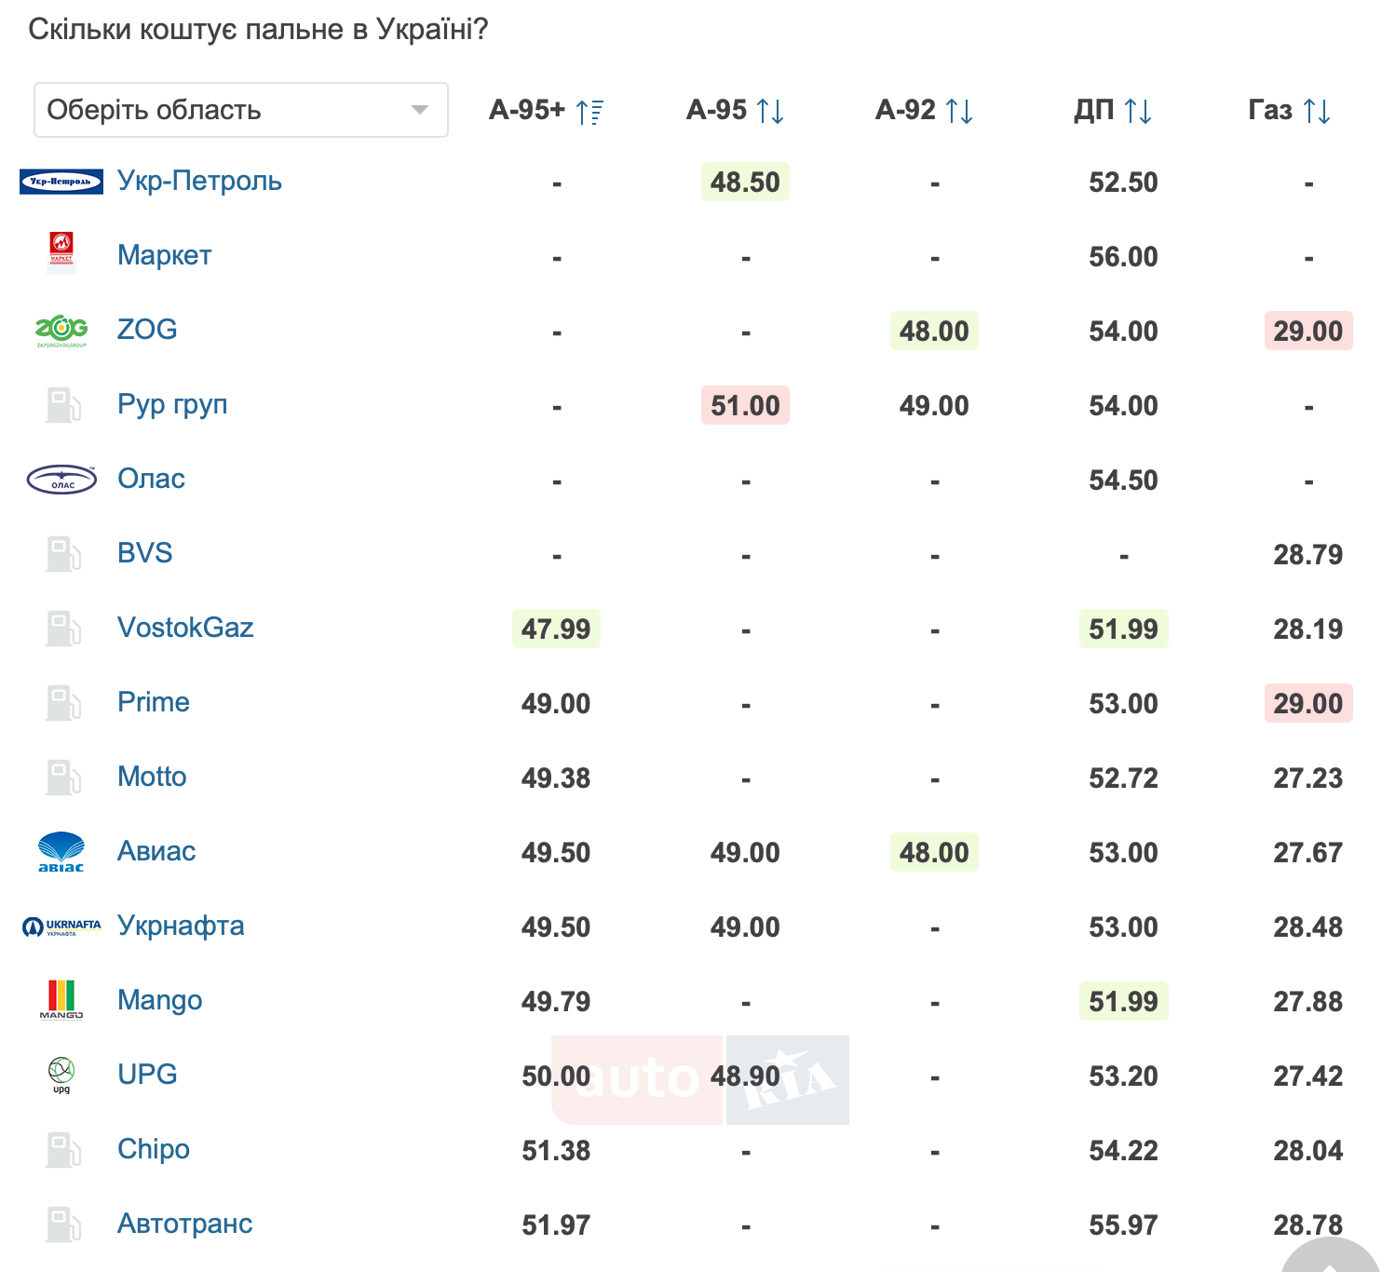1395x1272 pixels.
Task: Click the Укр-Петроль brand logo
Action: [x=61, y=182]
